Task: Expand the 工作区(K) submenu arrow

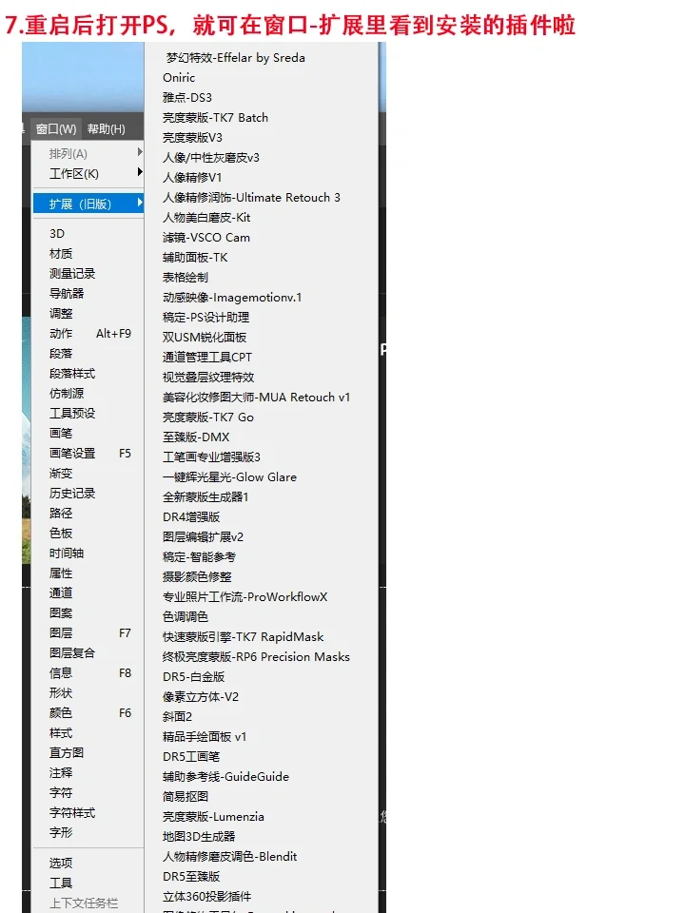Action: tap(140, 172)
